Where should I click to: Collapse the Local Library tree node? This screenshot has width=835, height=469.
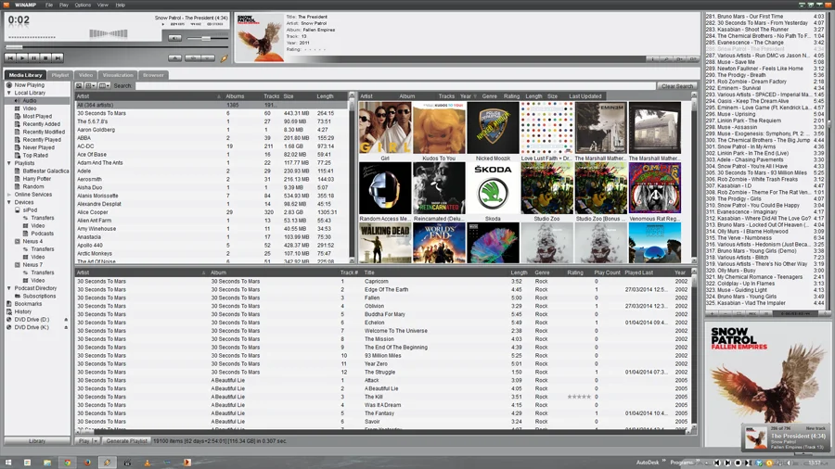click(x=8, y=93)
